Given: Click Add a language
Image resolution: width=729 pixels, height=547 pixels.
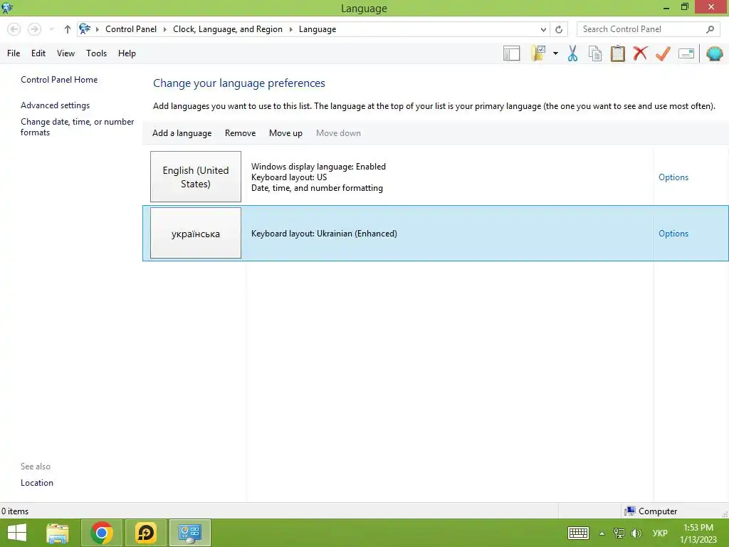Looking at the screenshot, I should tap(182, 133).
